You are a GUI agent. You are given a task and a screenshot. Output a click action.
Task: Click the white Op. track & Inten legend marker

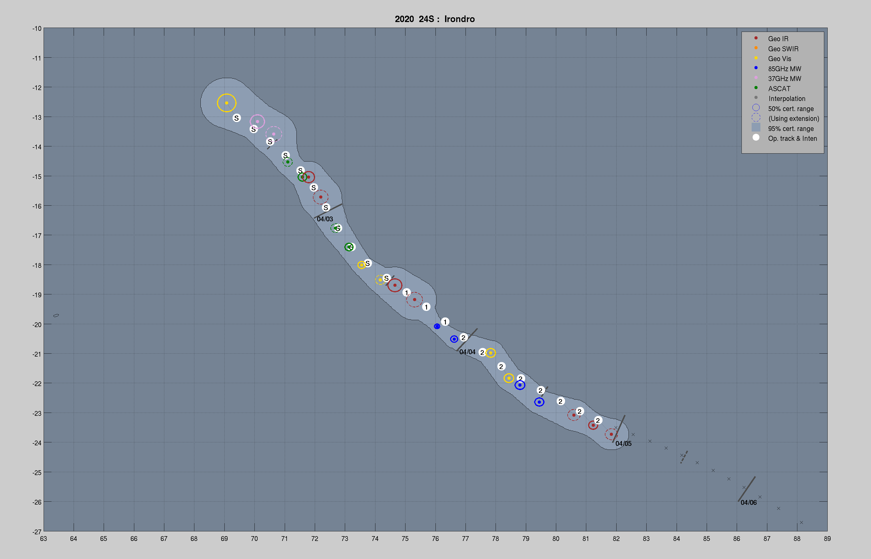(756, 138)
